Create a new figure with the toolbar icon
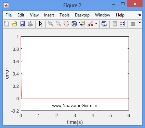145x128 pixels. coord(6,24)
